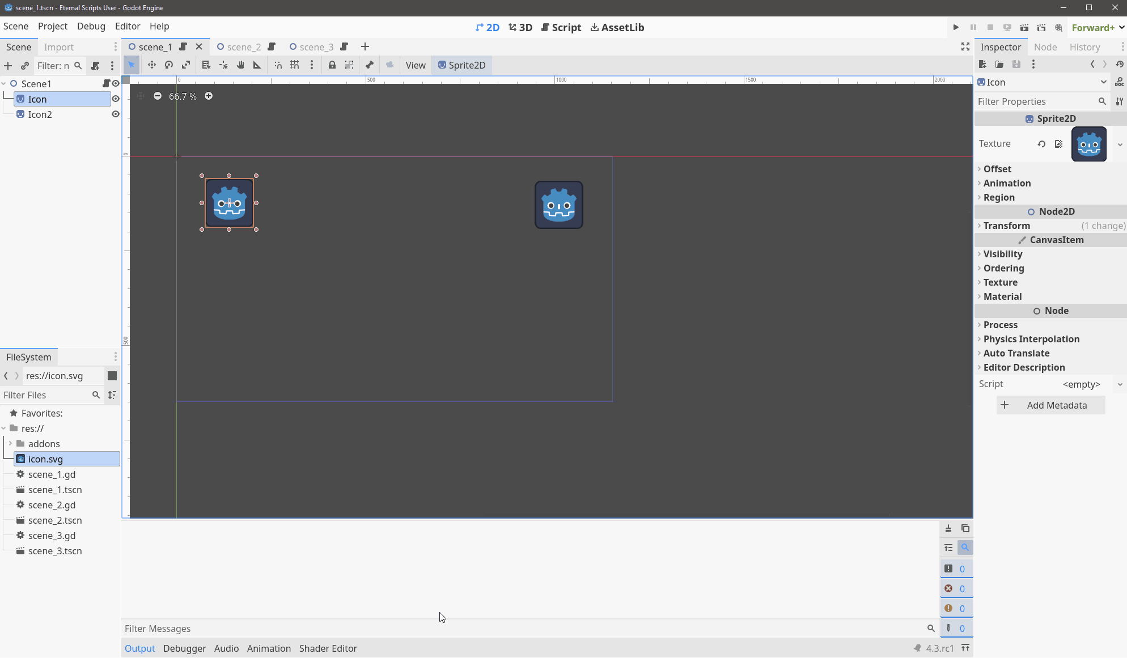The width and height of the screenshot is (1127, 658).
Task: Open the Debug menu
Action: [x=91, y=26]
